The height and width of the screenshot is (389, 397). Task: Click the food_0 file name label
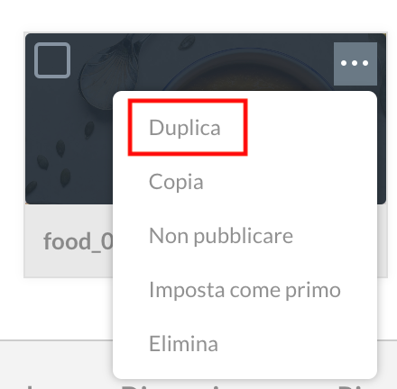click(x=78, y=241)
